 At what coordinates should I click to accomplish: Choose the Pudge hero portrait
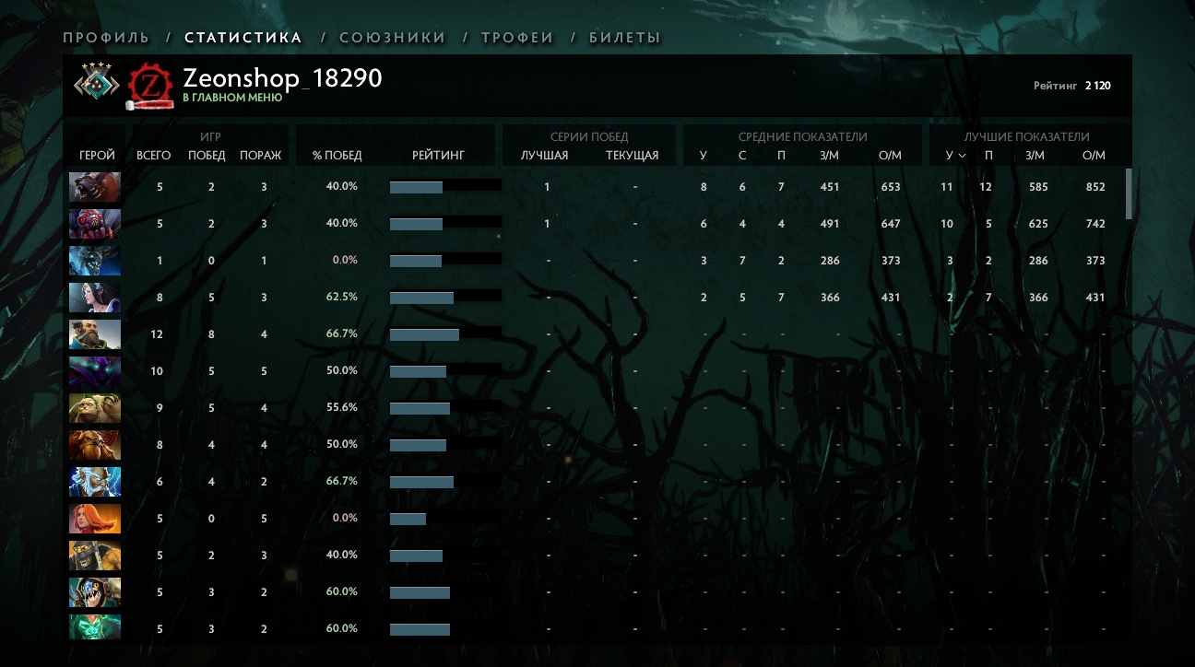click(95, 408)
